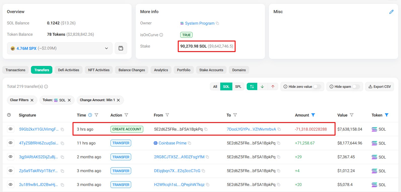The width and height of the screenshot is (401, 192).
Task: Open the Defi Activities tab
Action: (x=68, y=70)
